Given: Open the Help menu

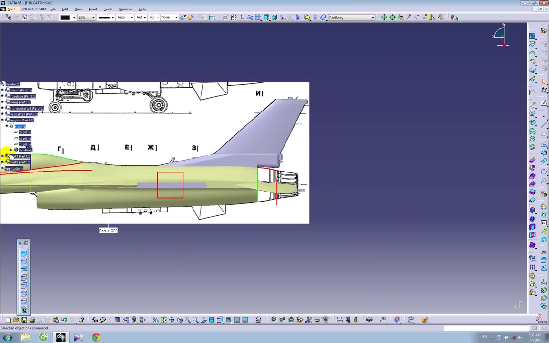Looking at the screenshot, I should [142, 9].
